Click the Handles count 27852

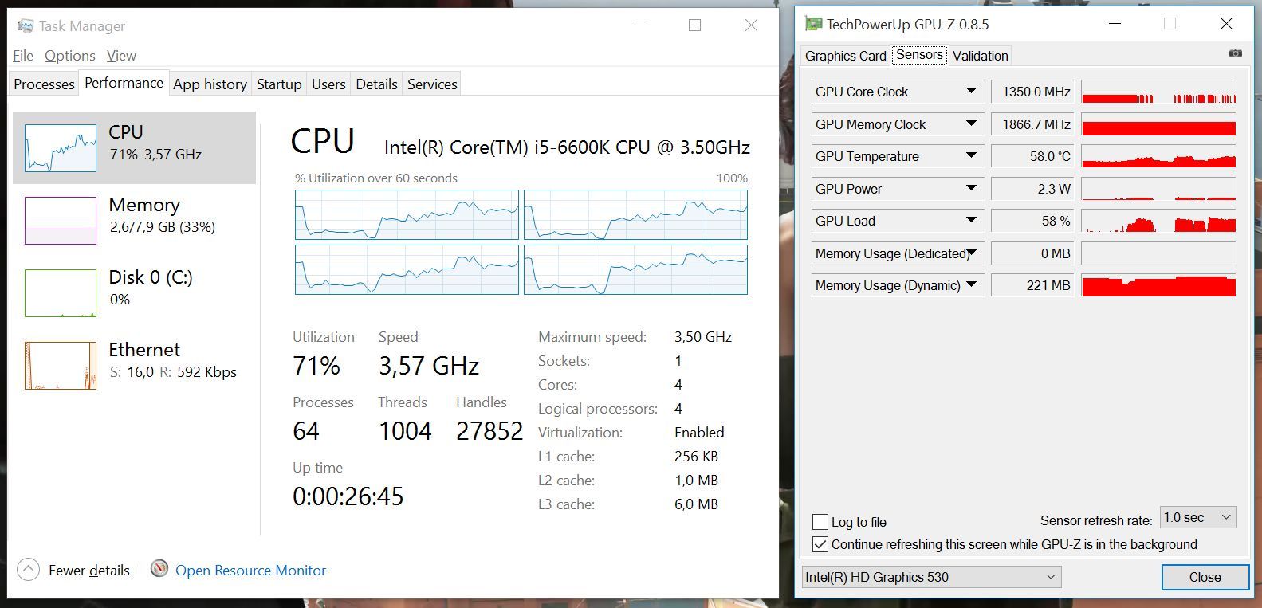(x=489, y=431)
